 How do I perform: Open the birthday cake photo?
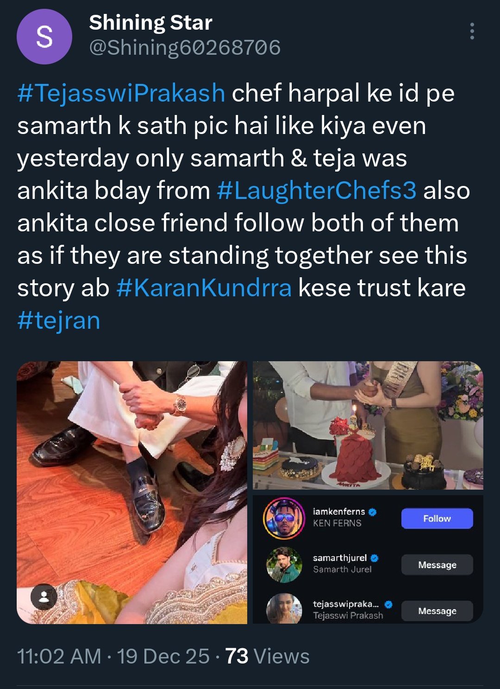click(368, 425)
